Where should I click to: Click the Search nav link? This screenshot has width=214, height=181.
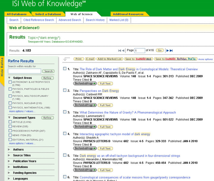tap(14, 20)
